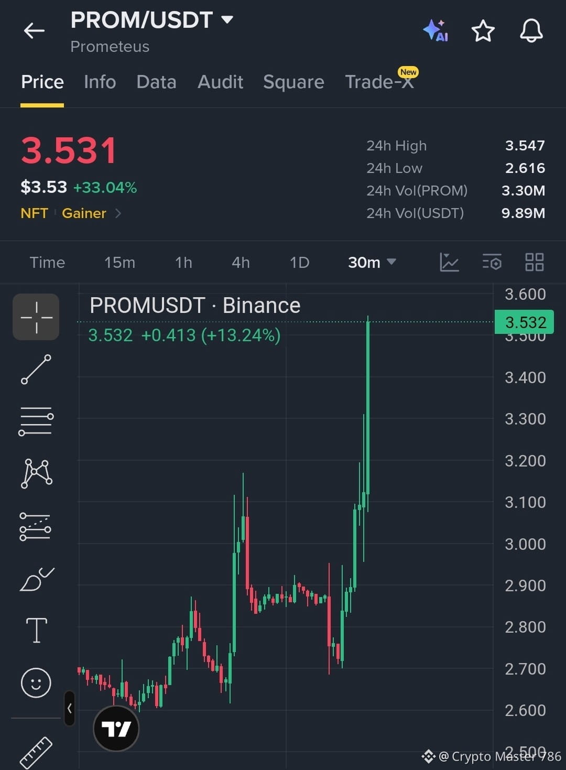The width and height of the screenshot is (566, 770).
Task: Click the 24h Low value 2.616
Action: click(x=525, y=168)
